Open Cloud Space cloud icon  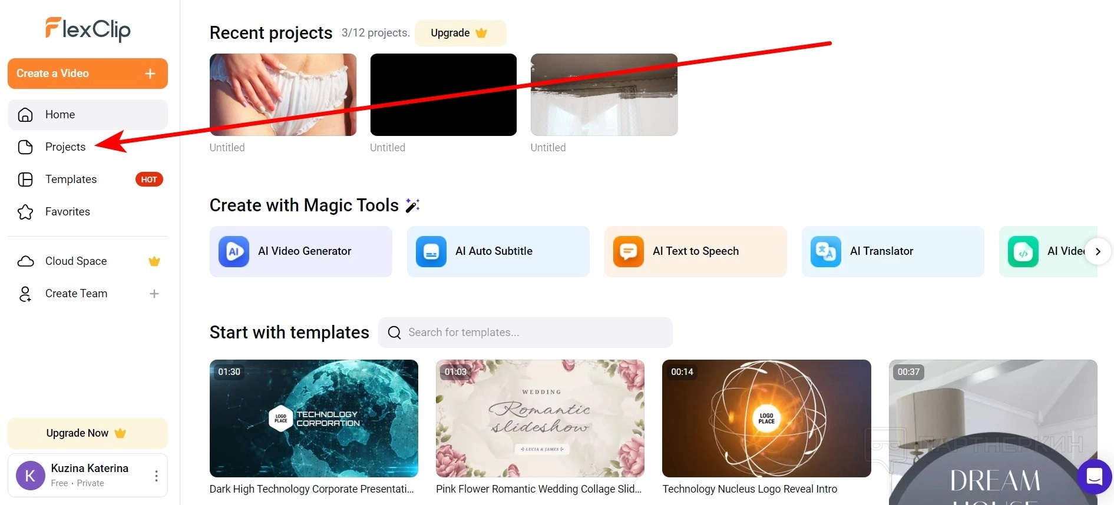click(x=25, y=261)
